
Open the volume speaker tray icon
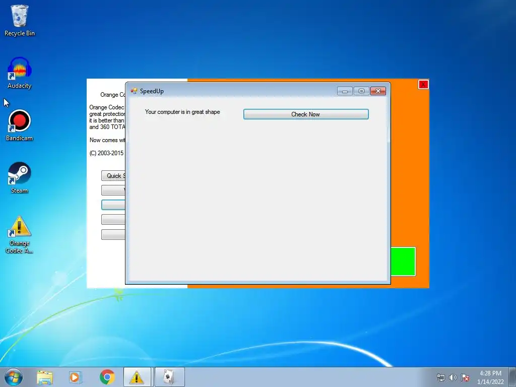[x=453, y=377]
